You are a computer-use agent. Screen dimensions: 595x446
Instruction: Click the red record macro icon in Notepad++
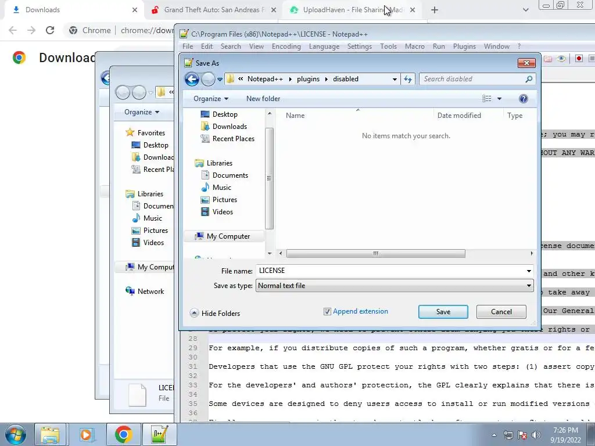point(579,59)
